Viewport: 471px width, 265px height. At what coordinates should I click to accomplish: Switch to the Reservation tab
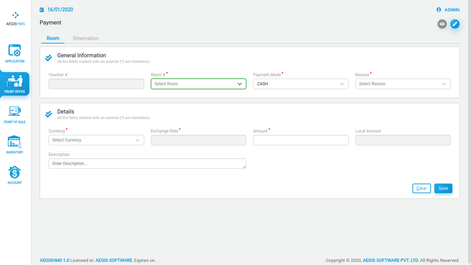pyautogui.click(x=86, y=38)
